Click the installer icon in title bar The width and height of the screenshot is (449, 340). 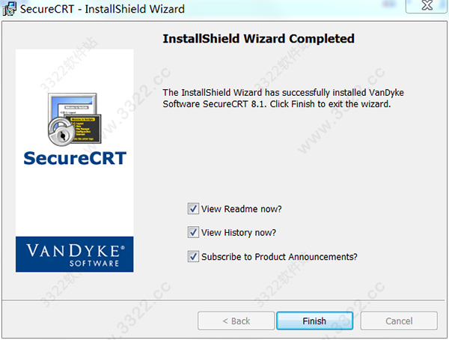(9, 8)
